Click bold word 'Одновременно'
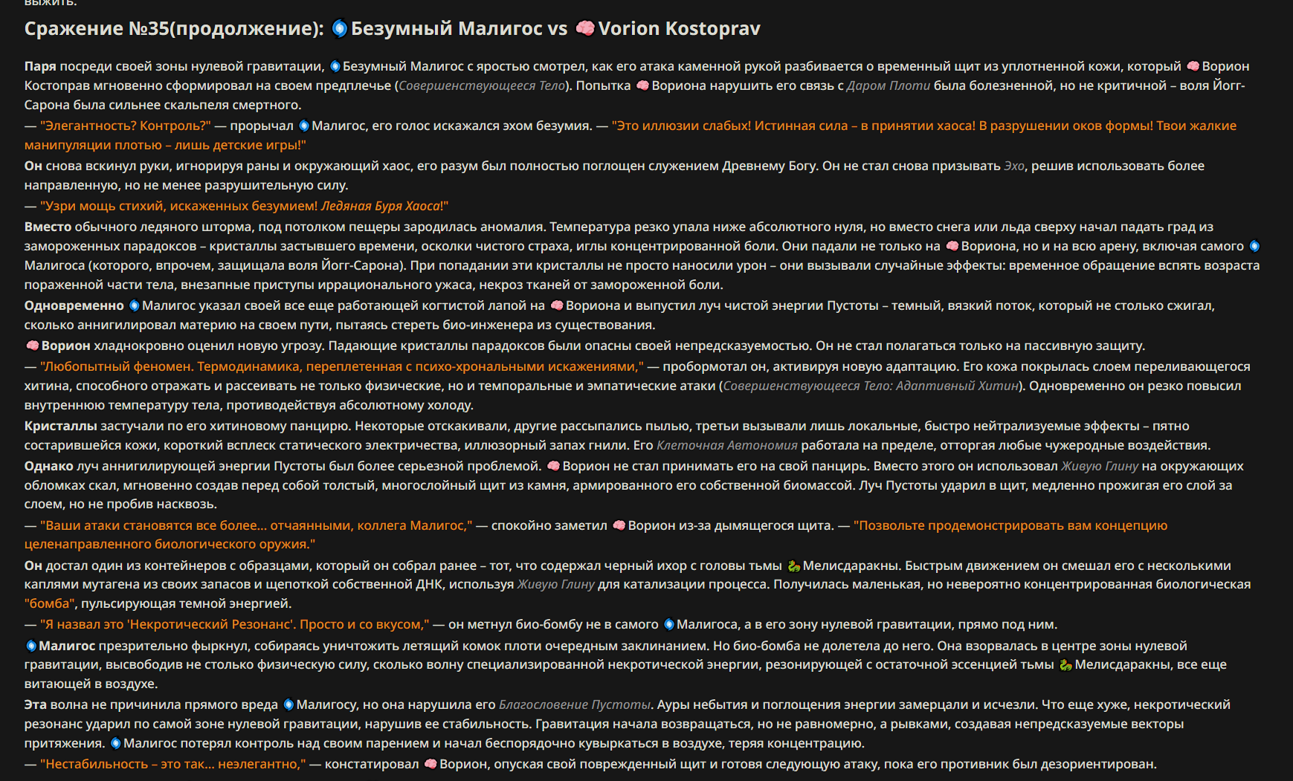This screenshot has width=1293, height=781. tap(74, 305)
